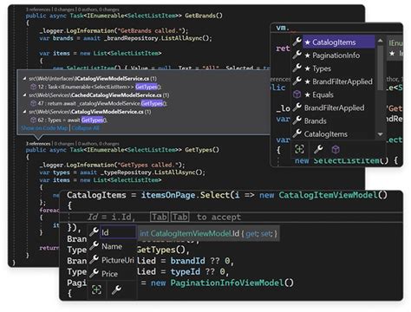Click the Show on Code Map link
Screen dimensions: 411x312
pos(44,128)
